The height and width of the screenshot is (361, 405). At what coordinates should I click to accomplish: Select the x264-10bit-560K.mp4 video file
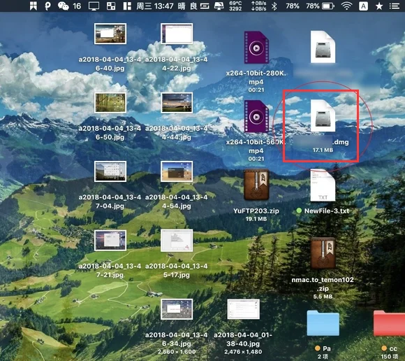pos(256,116)
